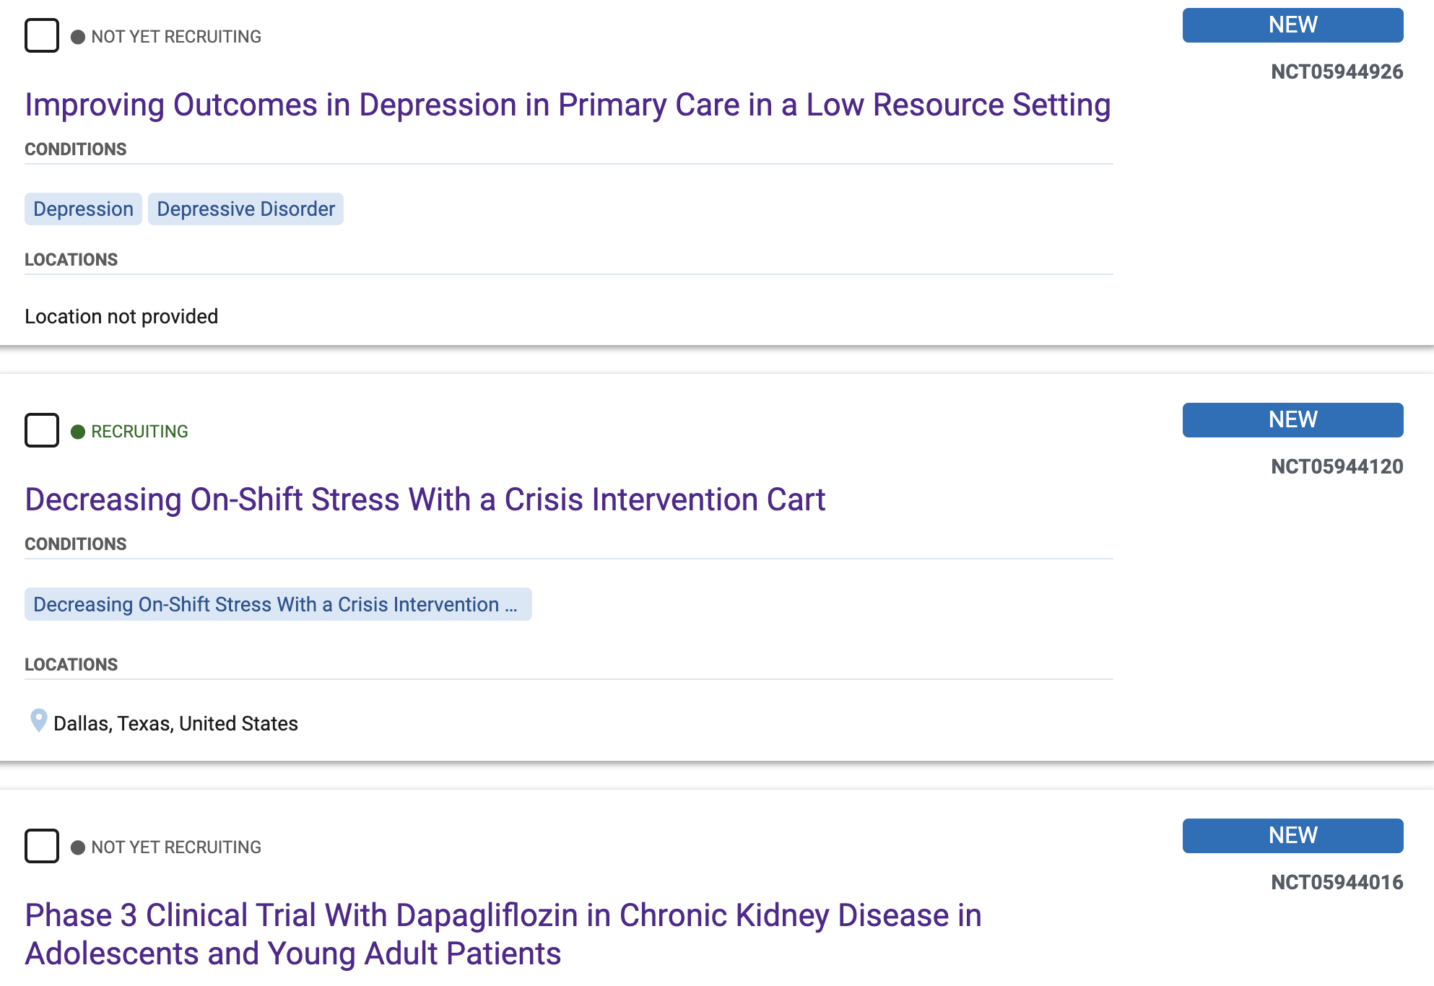Click NEW badge above NCT05944926
Screen dimensions: 1434x986
(1292, 25)
